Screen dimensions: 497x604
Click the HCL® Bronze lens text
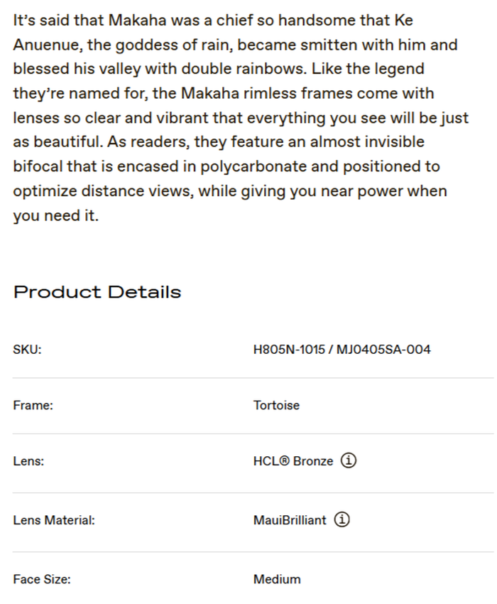coord(293,461)
